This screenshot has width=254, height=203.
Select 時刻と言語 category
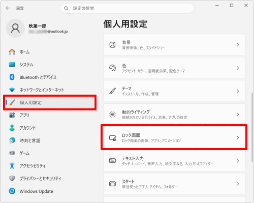50,140
